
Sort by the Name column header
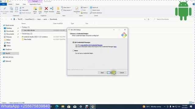(23, 24)
